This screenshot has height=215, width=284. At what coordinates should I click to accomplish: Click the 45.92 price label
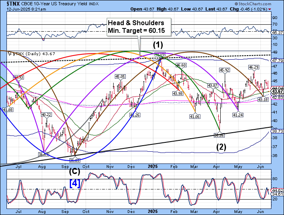tap(224, 70)
